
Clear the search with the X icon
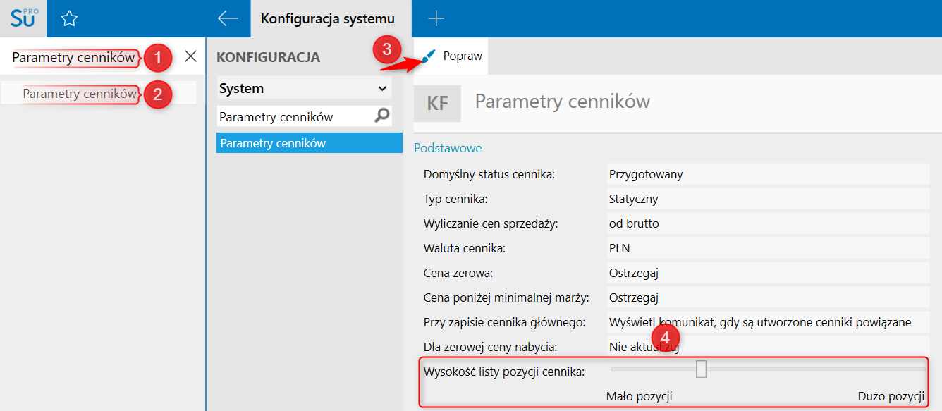click(x=190, y=57)
